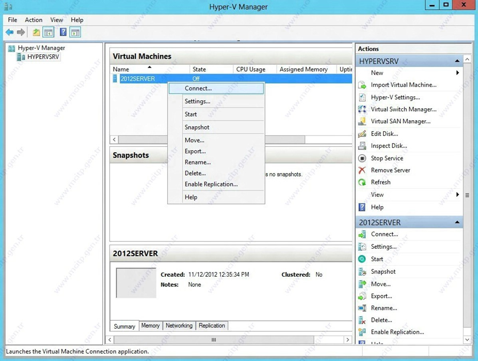Image resolution: width=478 pixels, height=361 pixels.
Task: Click the details pane scroll right arrow
Action: point(347,340)
